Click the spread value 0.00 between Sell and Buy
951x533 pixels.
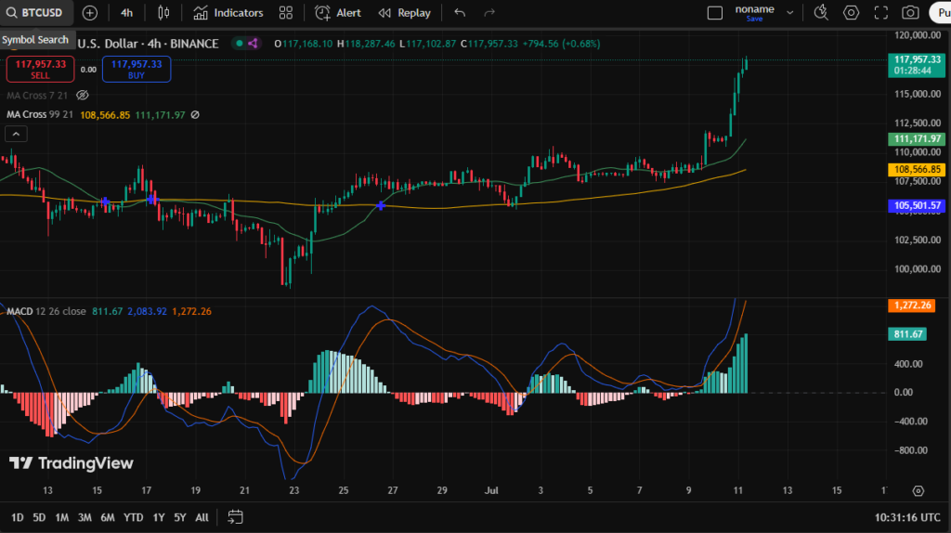pyautogui.click(x=88, y=70)
